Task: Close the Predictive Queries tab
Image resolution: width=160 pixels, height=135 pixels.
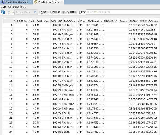Action: (x=30, y=2)
